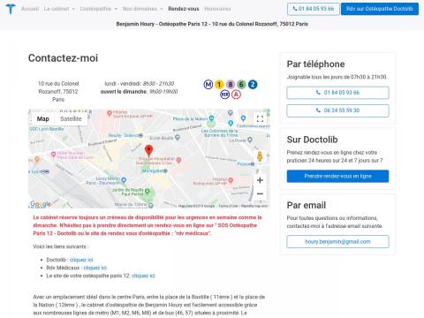Image resolution: width=424 pixels, height=318 pixels.
Task: Click the Google logo on the map
Action: (x=41, y=203)
